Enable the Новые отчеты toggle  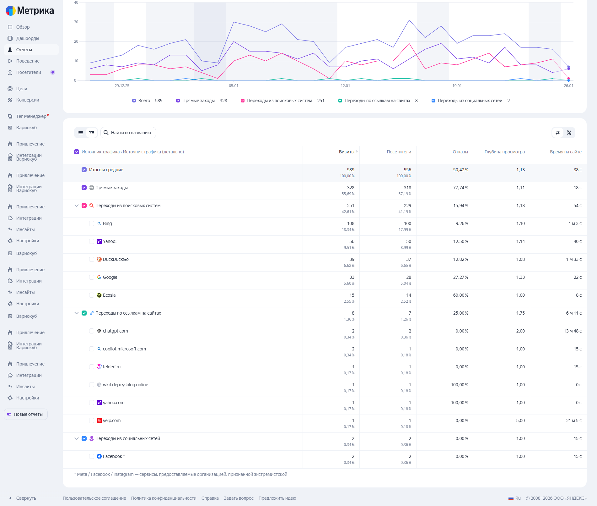click(9, 414)
